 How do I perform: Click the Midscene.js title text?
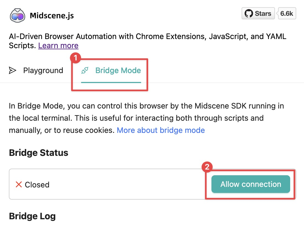click(x=52, y=16)
